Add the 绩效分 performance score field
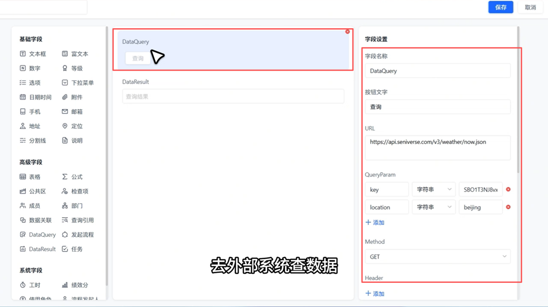The image size is (548, 307). click(75, 285)
